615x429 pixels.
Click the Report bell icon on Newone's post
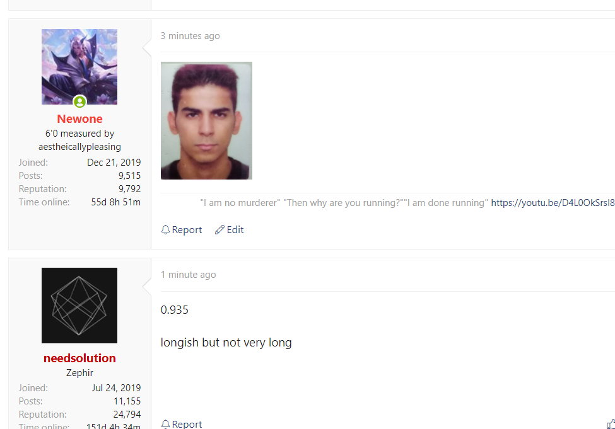point(165,229)
